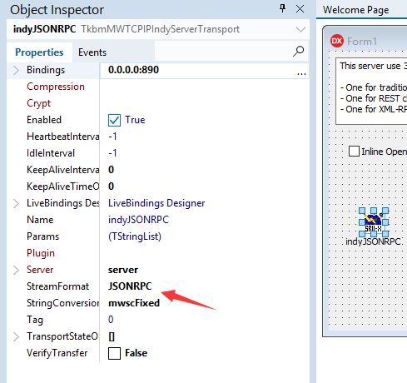Check the VerifyTransfer False checkbox
The height and width of the screenshot is (383, 407).
tap(114, 353)
